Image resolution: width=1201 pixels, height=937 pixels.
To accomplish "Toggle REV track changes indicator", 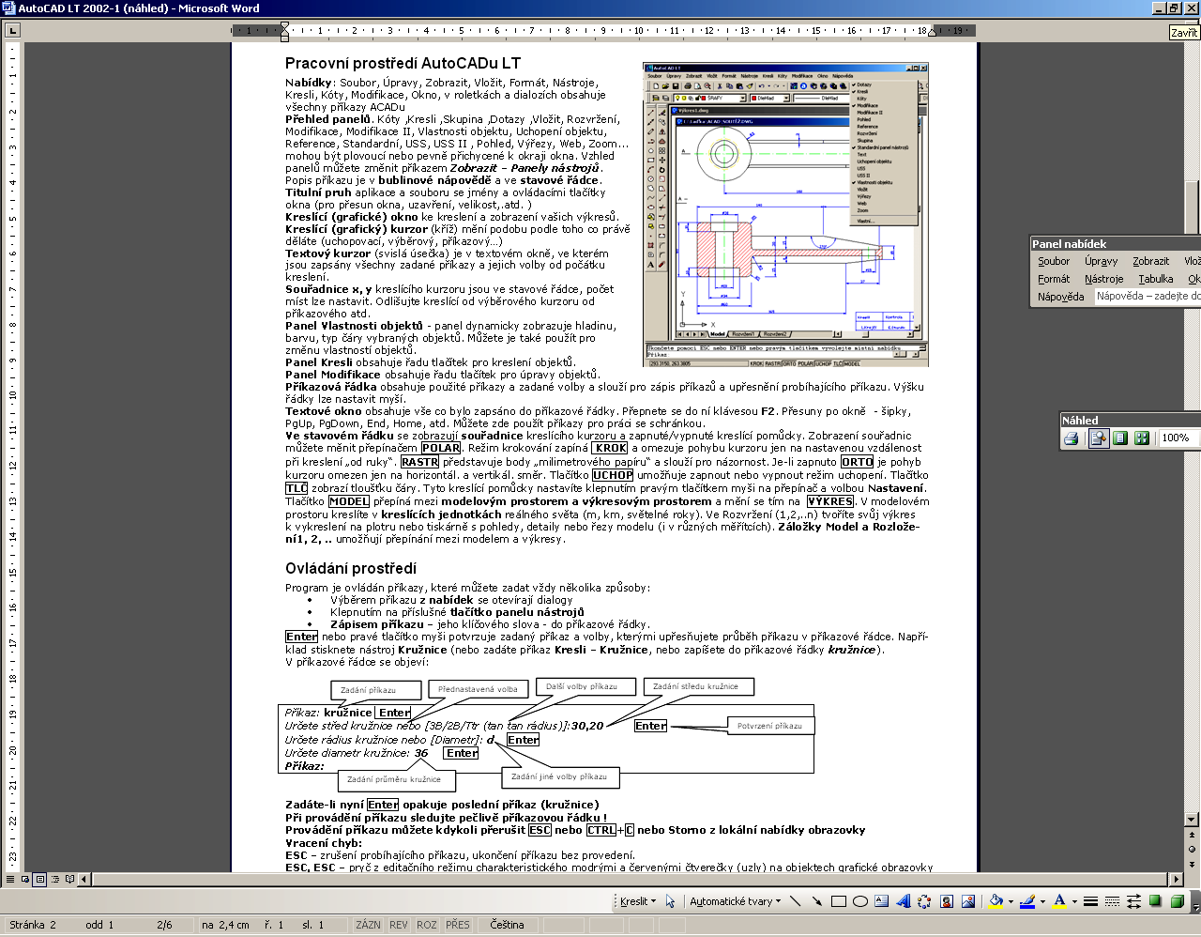I will click(399, 925).
